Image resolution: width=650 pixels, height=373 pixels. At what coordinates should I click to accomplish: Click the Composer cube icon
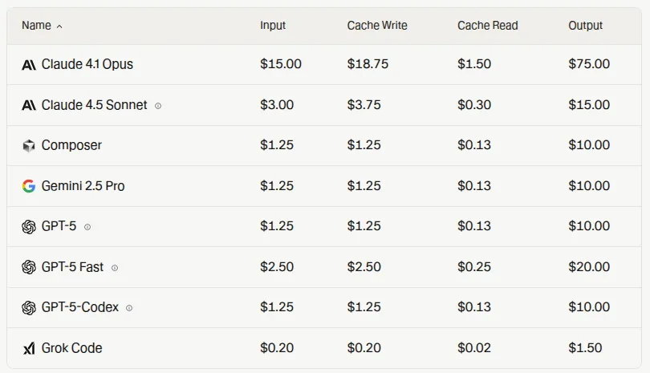29,145
